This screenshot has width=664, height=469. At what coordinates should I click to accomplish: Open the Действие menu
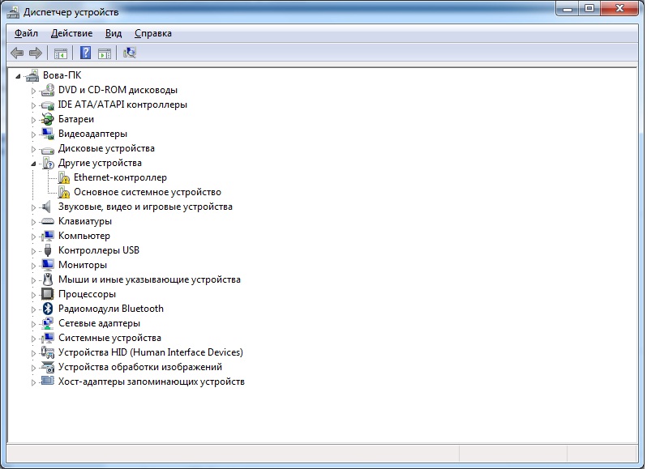pyautogui.click(x=71, y=33)
